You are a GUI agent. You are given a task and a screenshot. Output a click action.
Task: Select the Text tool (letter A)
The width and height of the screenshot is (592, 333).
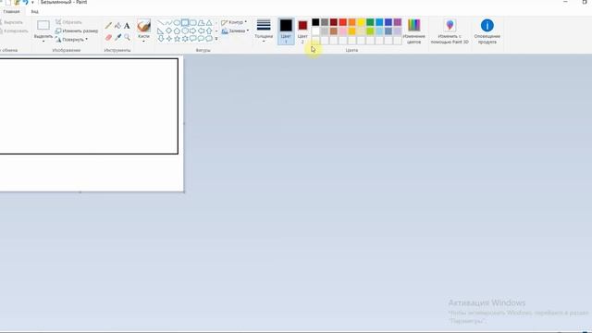[127, 26]
